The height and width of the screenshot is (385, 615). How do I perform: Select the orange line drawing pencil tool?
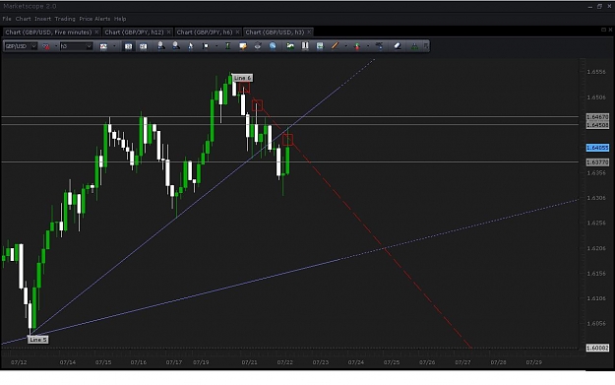tap(335, 46)
